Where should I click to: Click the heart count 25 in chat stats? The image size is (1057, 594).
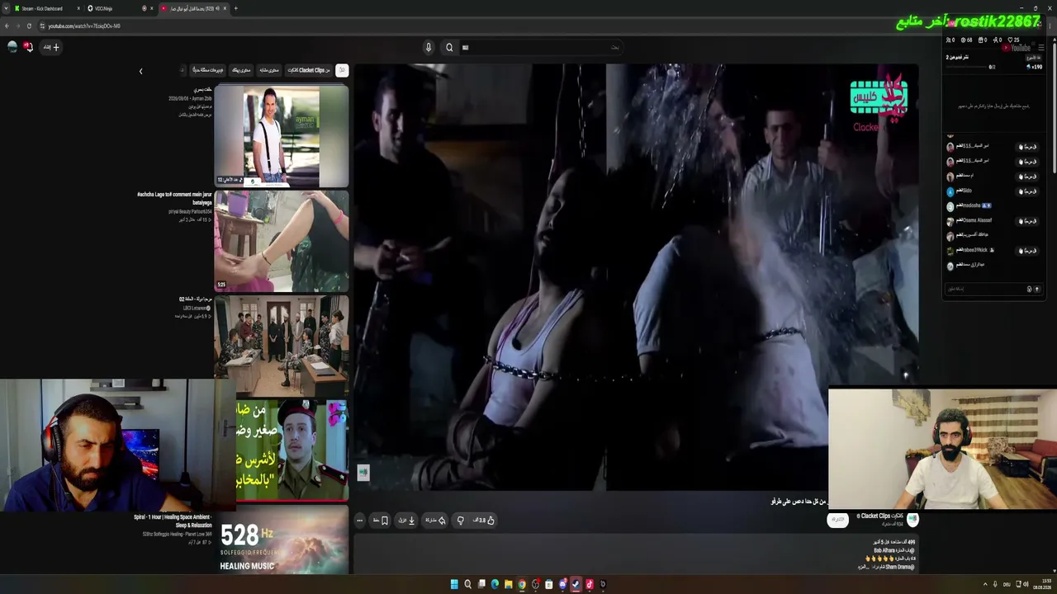click(x=1014, y=40)
